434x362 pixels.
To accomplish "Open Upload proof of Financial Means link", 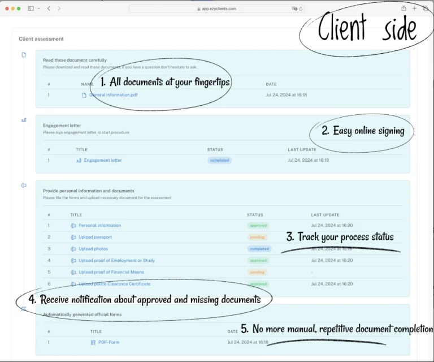I will pos(111,272).
